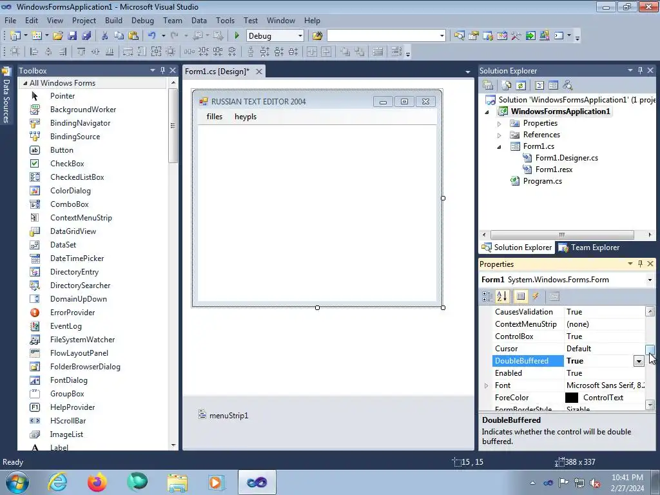
Task: Toggle auto-hide pin on Properties panel
Action: click(x=640, y=264)
